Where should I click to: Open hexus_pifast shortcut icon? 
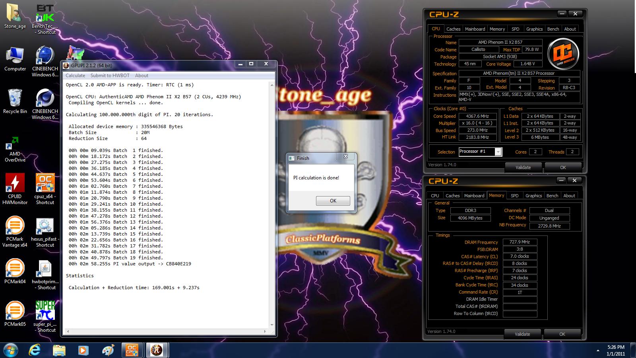point(45,232)
